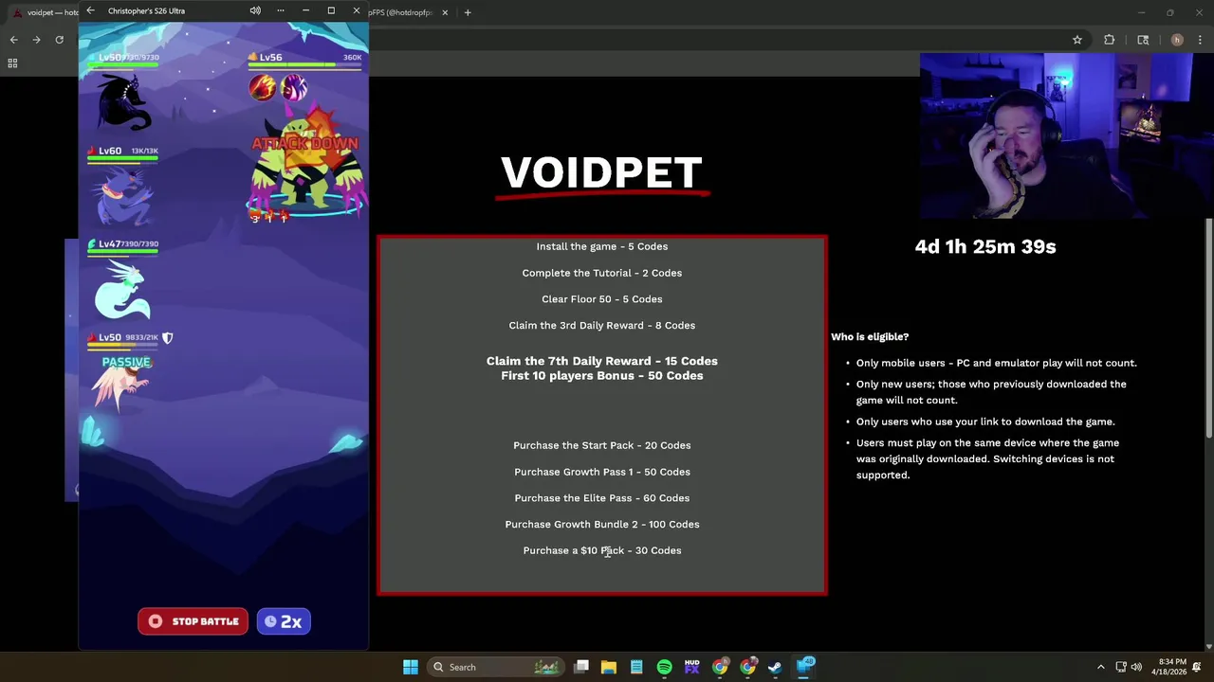Click the VOIDPET heading

[x=601, y=173]
